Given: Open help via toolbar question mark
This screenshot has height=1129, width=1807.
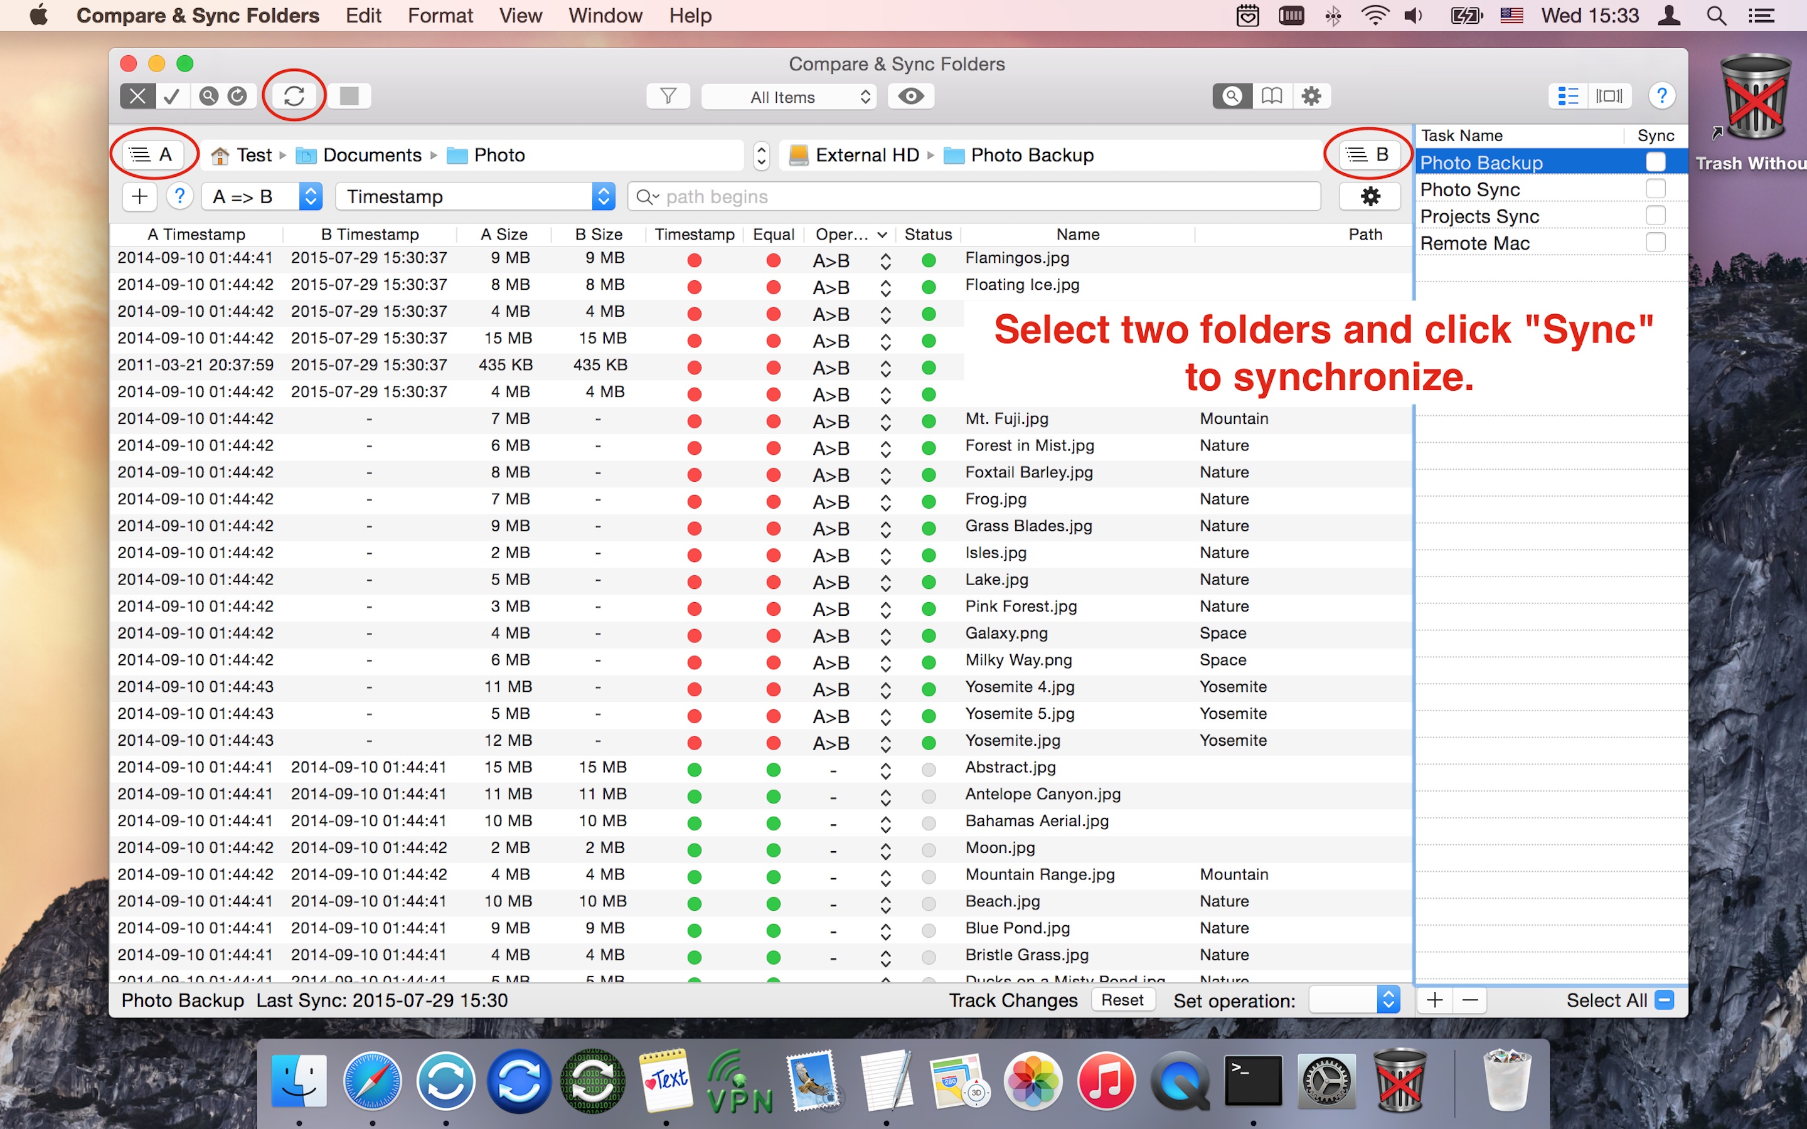Looking at the screenshot, I should (1661, 95).
